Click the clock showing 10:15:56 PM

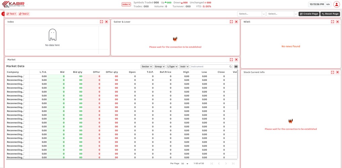(x=317, y=4)
